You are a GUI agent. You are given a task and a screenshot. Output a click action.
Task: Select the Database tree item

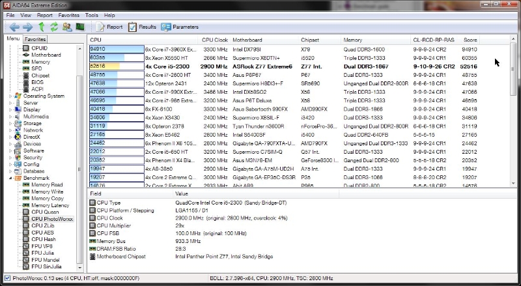[34, 171]
